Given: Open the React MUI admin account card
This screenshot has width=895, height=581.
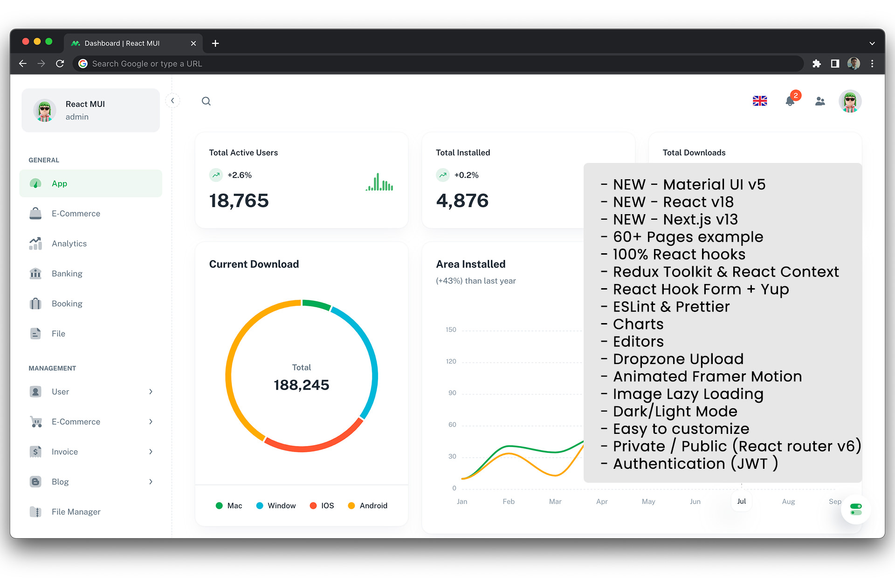Looking at the screenshot, I should pyautogui.click(x=90, y=110).
